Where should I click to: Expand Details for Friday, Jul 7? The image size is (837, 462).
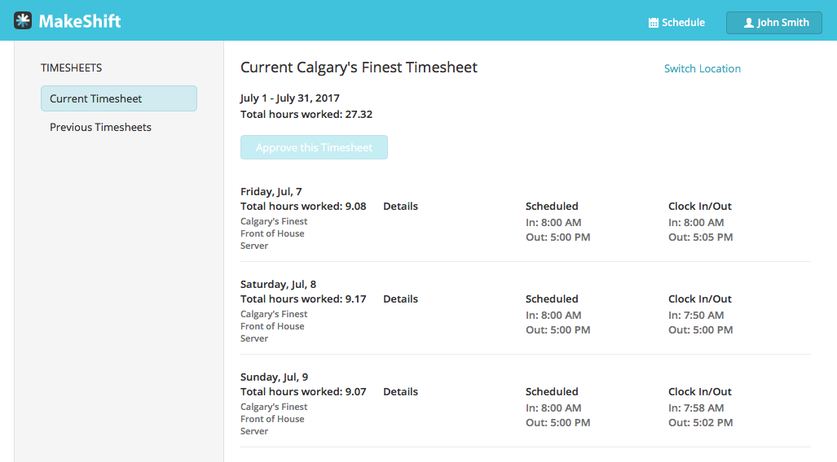(400, 206)
